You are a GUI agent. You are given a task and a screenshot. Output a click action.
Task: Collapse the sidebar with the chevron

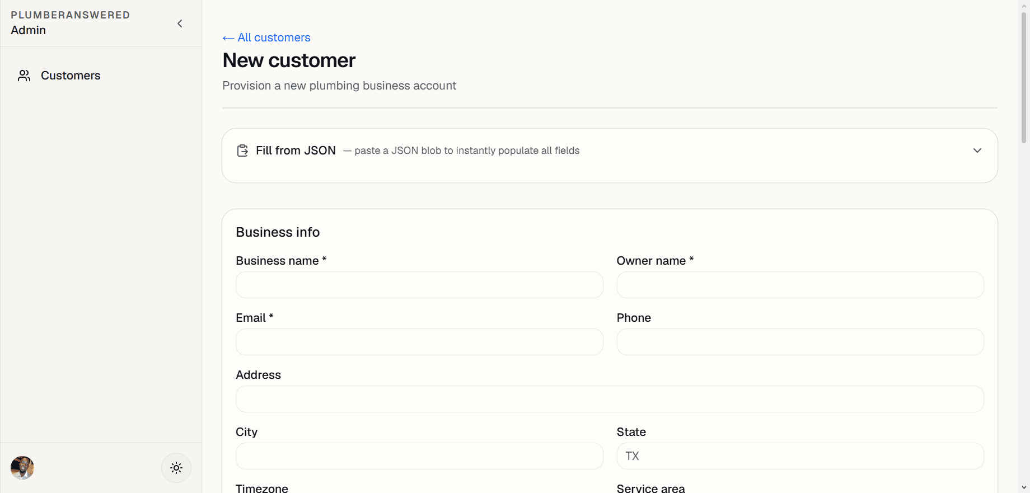180,24
